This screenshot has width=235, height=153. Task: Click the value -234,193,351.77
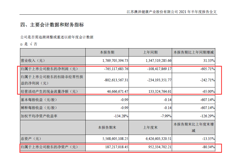pos(159,80)
